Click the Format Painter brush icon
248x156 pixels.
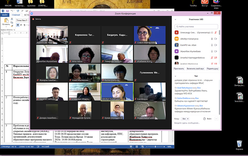pyautogui.click(x=12, y=26)
